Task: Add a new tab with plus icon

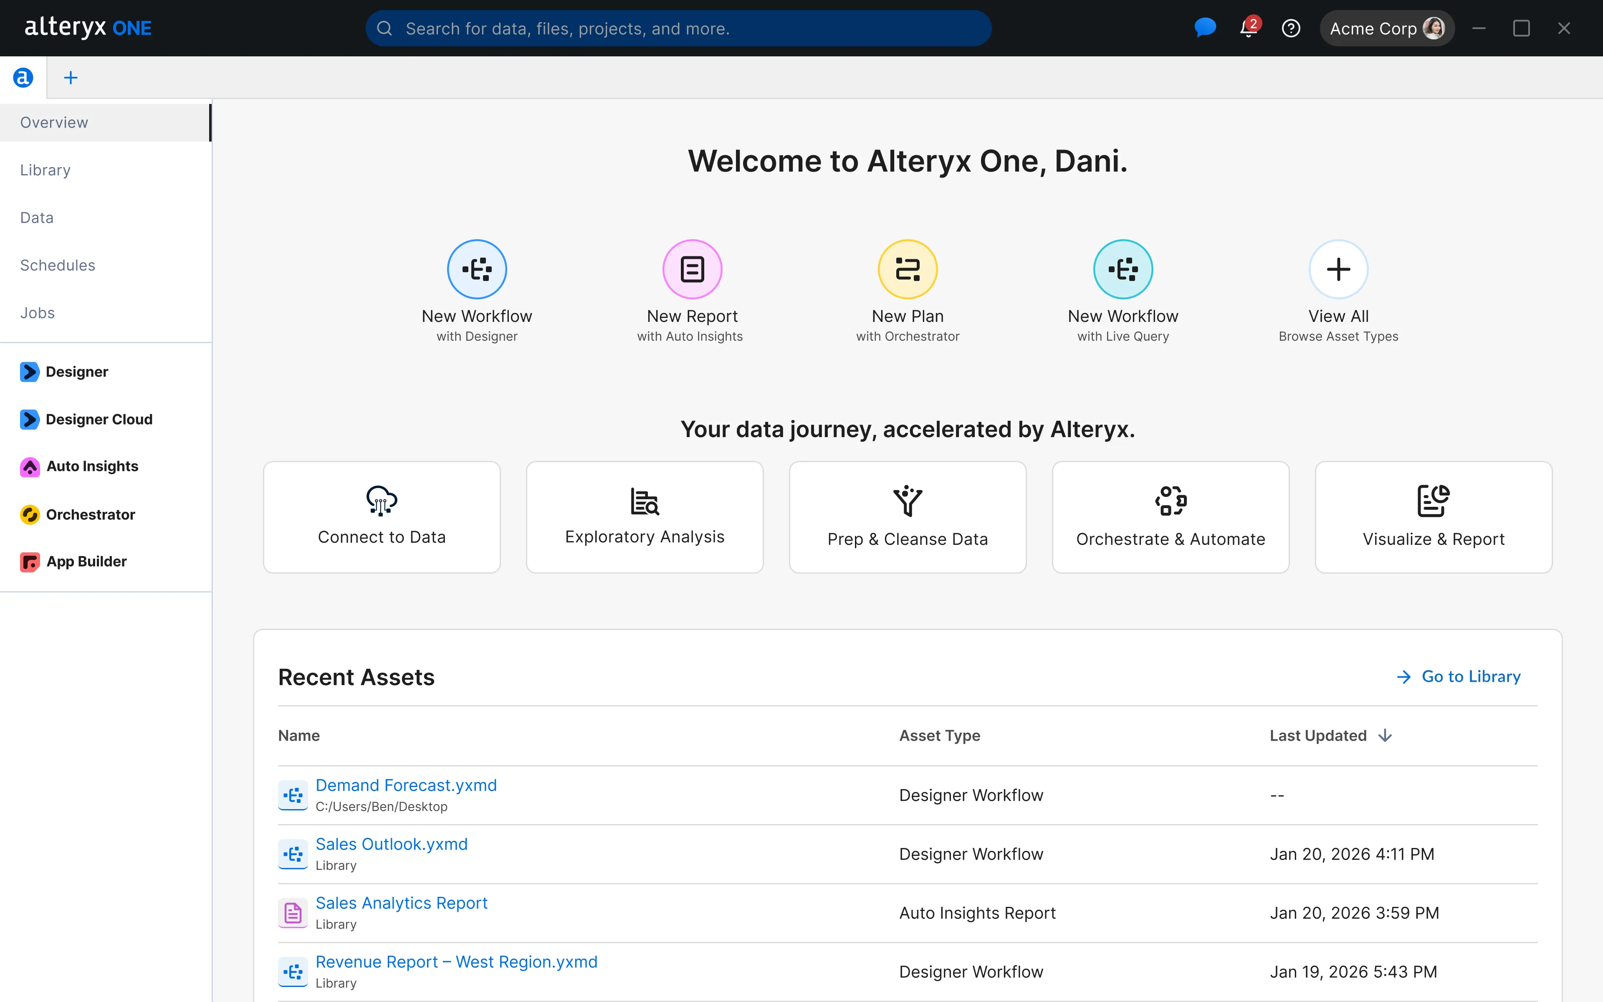Action: (70, 78)
